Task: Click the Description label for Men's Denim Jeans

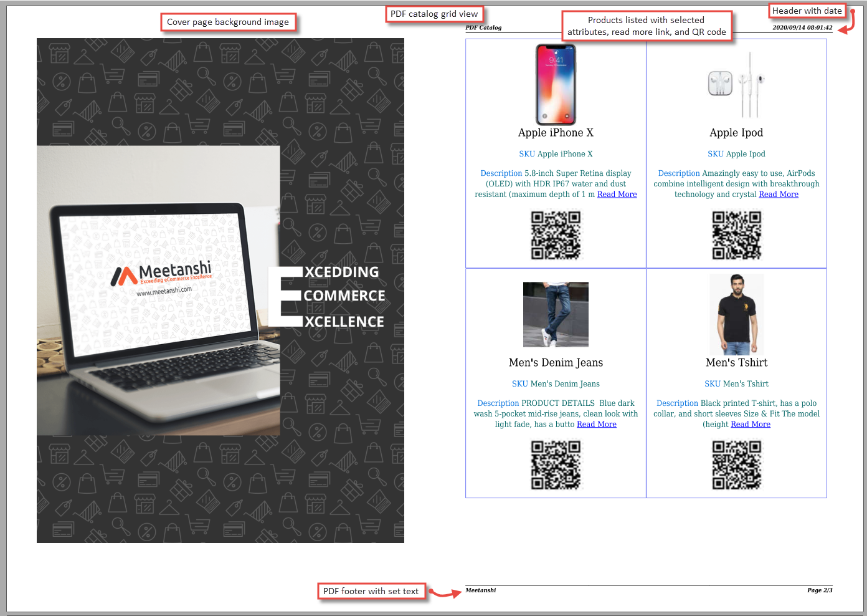Action: click(498, 403)
